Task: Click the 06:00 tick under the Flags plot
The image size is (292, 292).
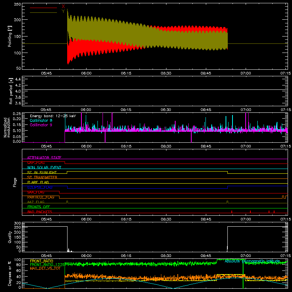Action: 86,219
